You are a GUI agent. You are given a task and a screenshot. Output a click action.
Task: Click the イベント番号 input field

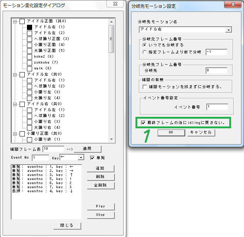[217, 107]
